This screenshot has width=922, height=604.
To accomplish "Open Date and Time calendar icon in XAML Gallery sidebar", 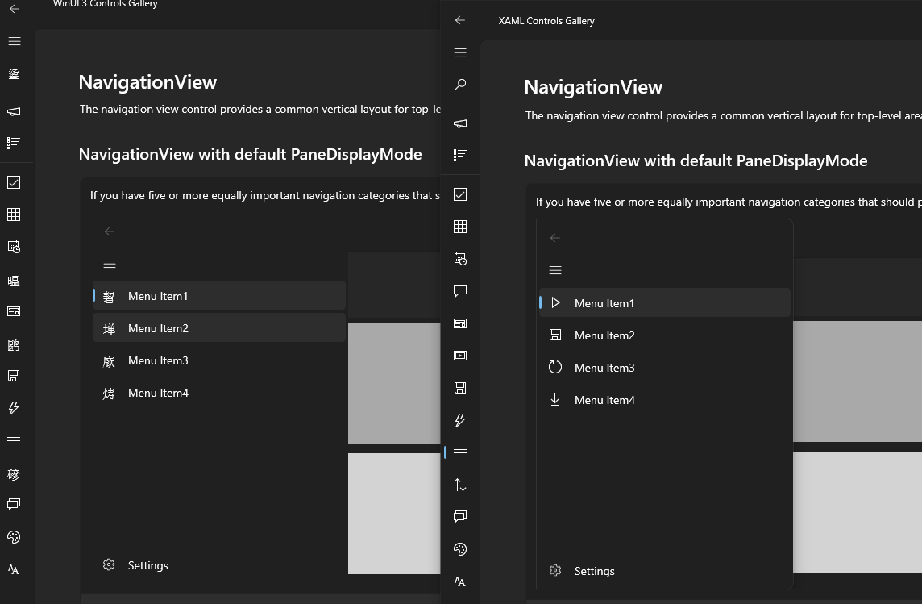I will 460,259.
